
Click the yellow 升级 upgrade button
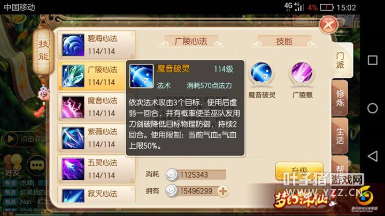pos(299,171)
